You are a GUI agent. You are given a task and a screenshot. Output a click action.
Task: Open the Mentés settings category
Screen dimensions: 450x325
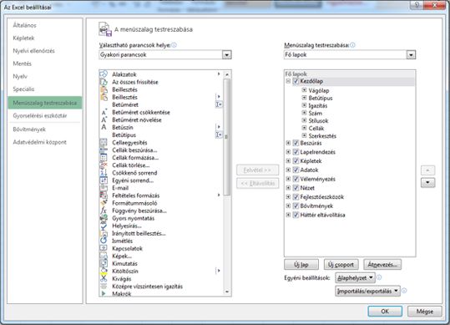[x=22, y=63]
